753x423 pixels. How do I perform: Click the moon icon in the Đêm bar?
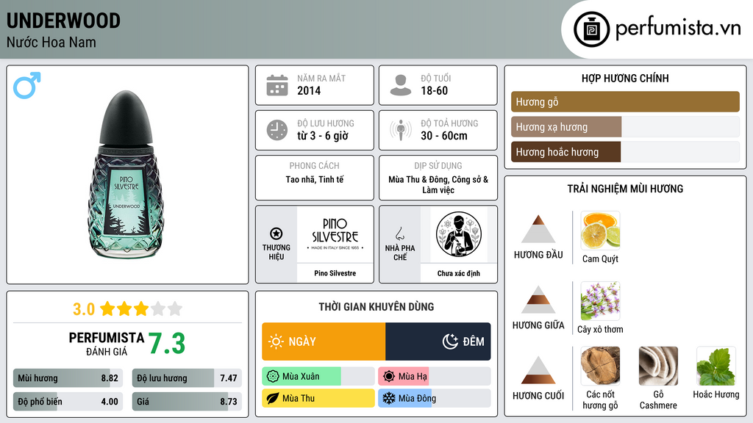[x=450, y=341]
